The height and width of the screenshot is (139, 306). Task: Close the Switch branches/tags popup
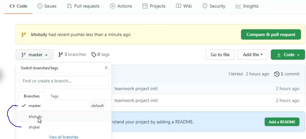[106, 68]
